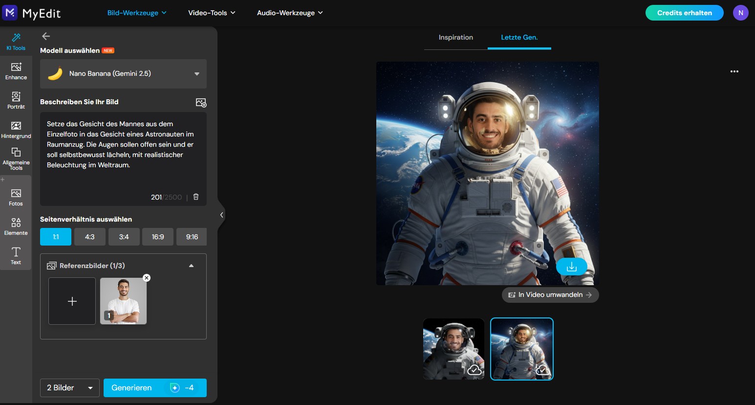Open the 2 Bilder count dropdown
Viewport: 755px width, 405px height.
coord(69,387)
